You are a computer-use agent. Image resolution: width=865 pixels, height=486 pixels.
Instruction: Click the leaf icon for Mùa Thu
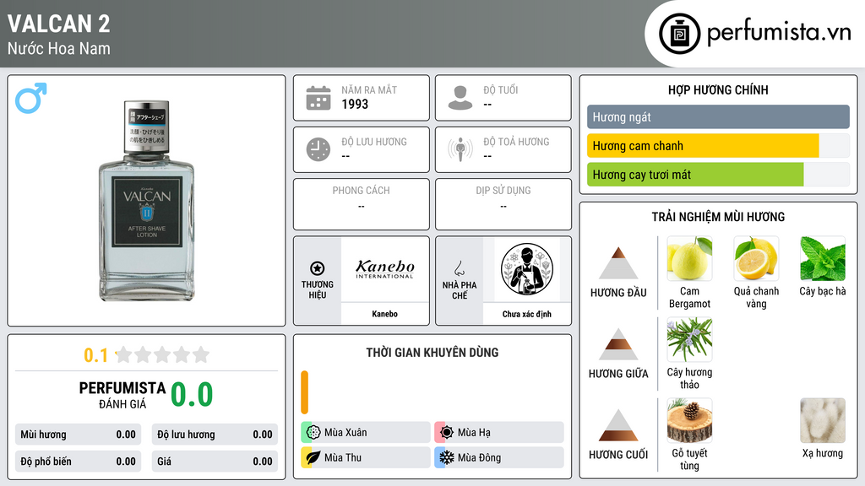pos(313,457)
